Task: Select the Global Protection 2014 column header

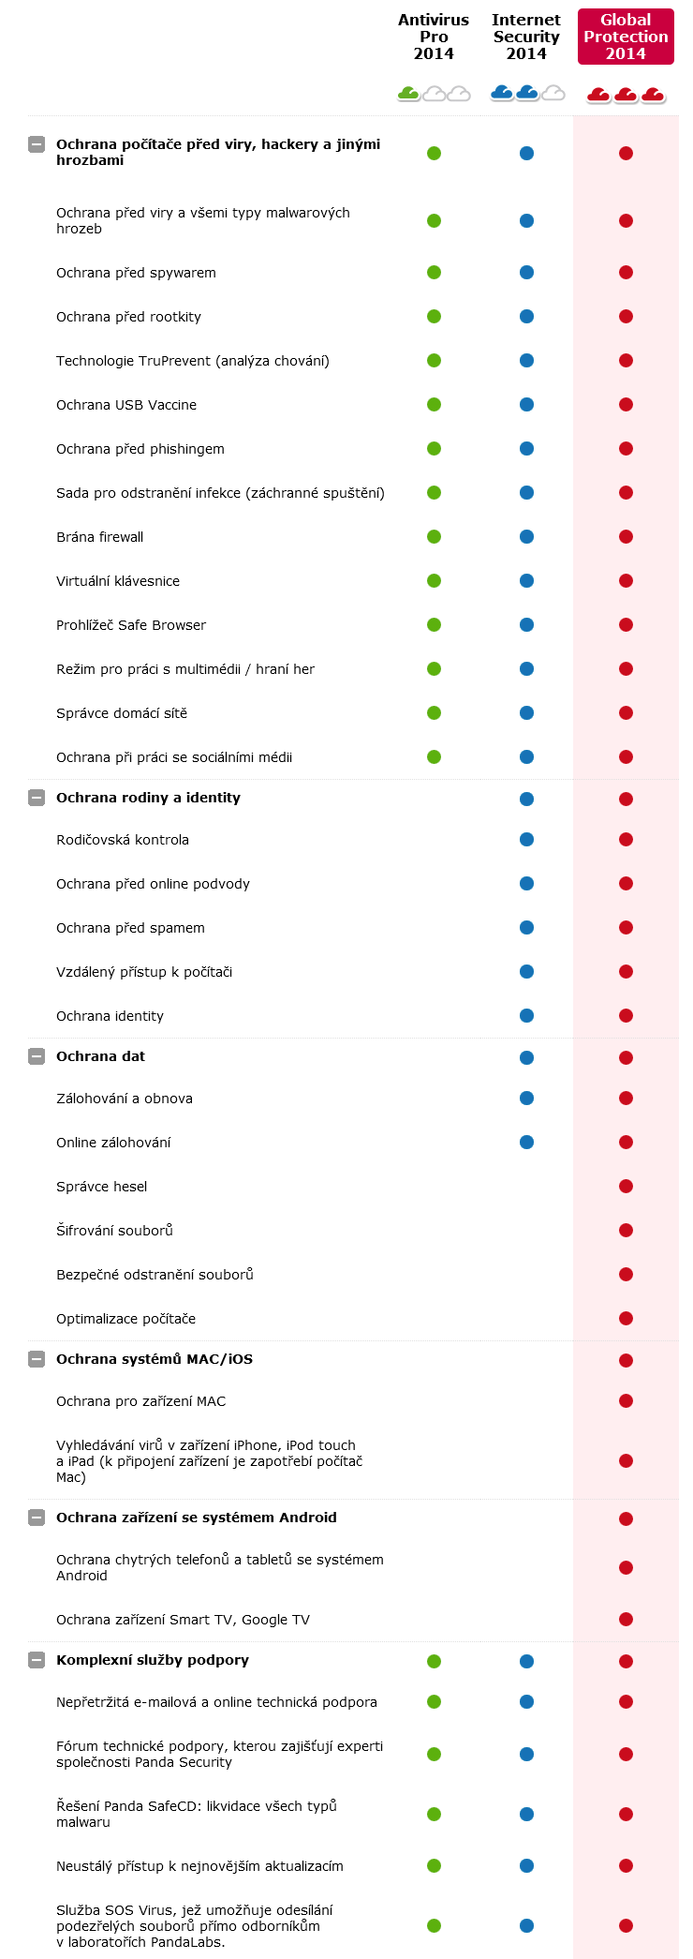Action: click(x=626, y=37)
